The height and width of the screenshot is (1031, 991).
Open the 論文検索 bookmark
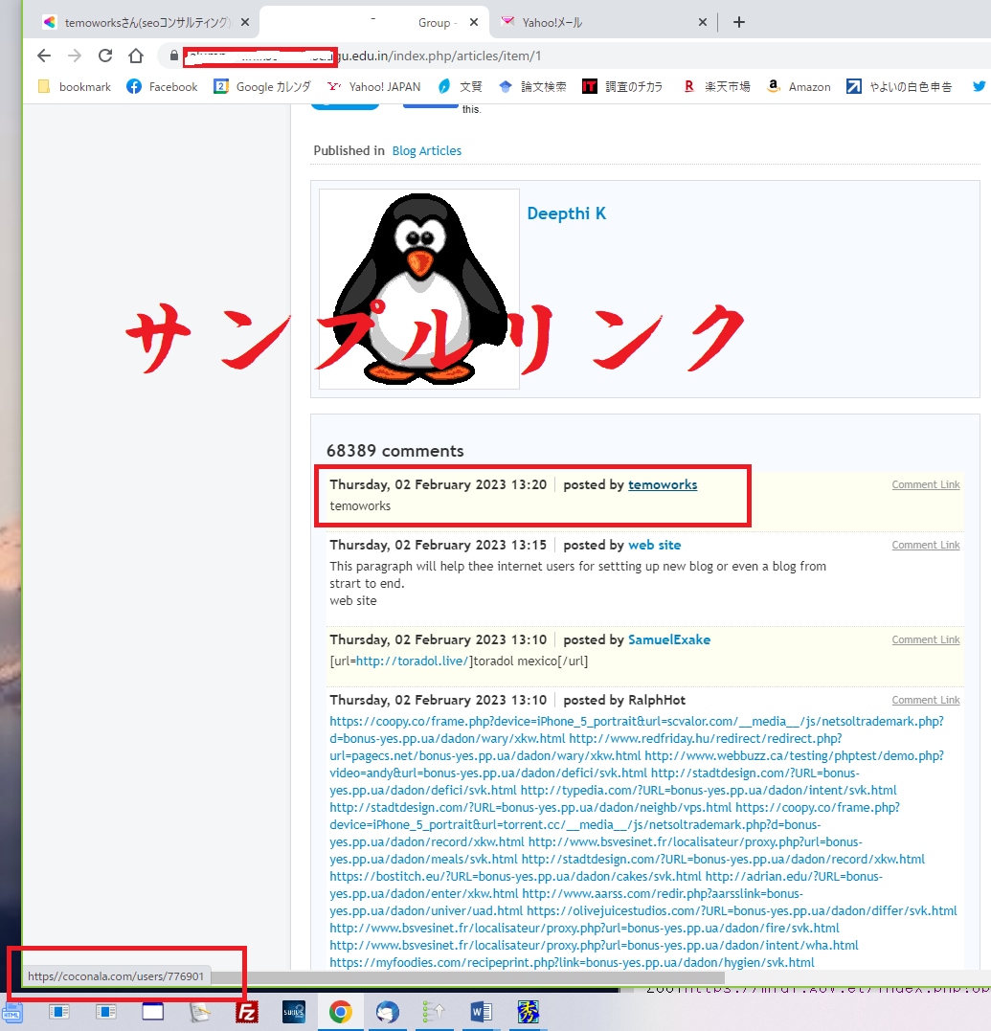532,87
